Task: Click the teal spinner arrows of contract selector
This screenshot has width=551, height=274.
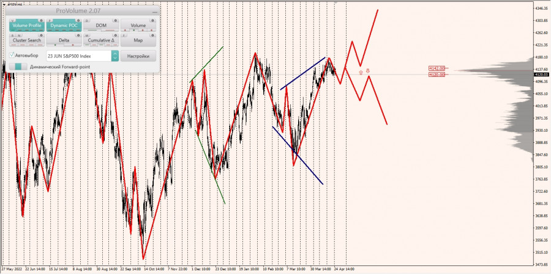Action: pyautogui.click(x=115, y=56)
